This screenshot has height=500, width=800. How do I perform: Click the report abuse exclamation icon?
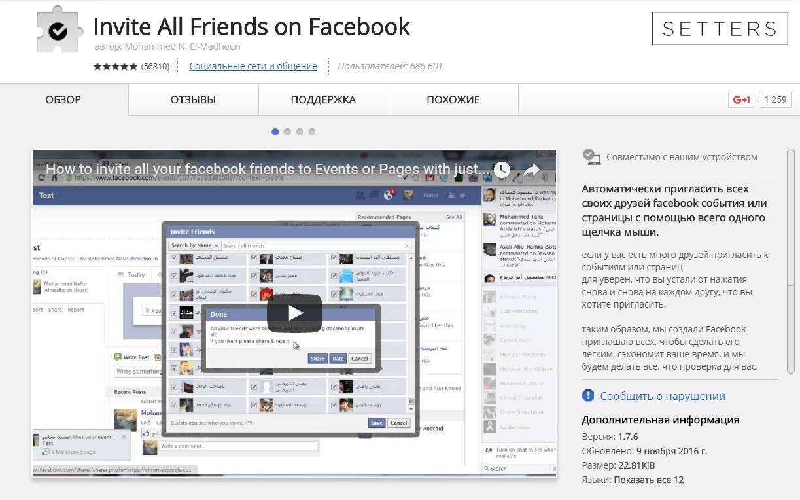point(588,395)
